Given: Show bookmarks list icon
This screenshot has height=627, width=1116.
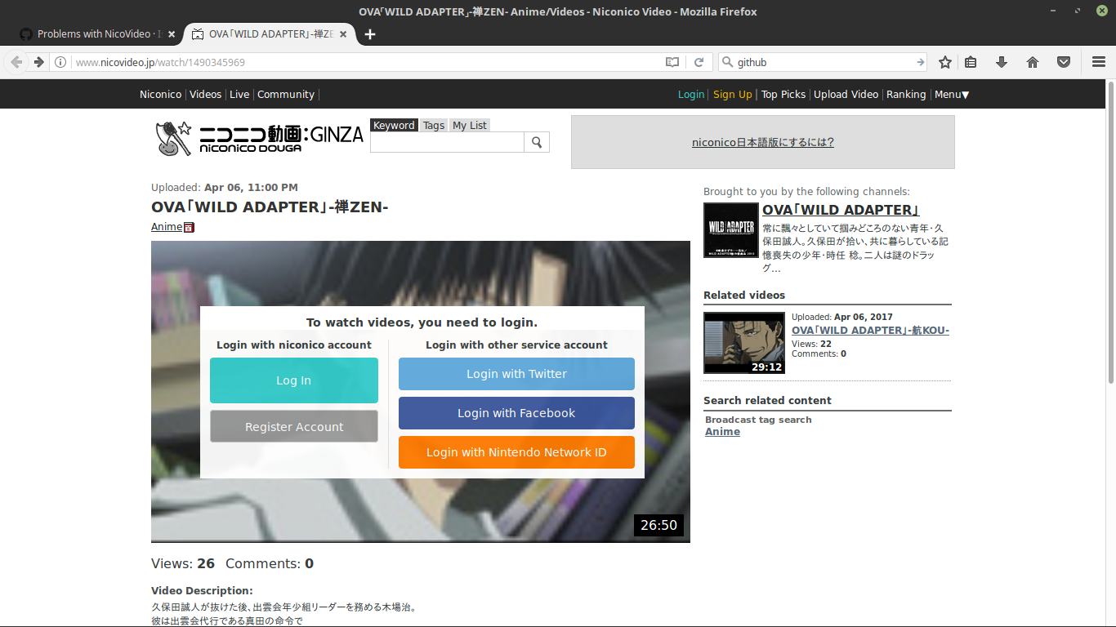Looking at the screenshot, I should [971, 62].
